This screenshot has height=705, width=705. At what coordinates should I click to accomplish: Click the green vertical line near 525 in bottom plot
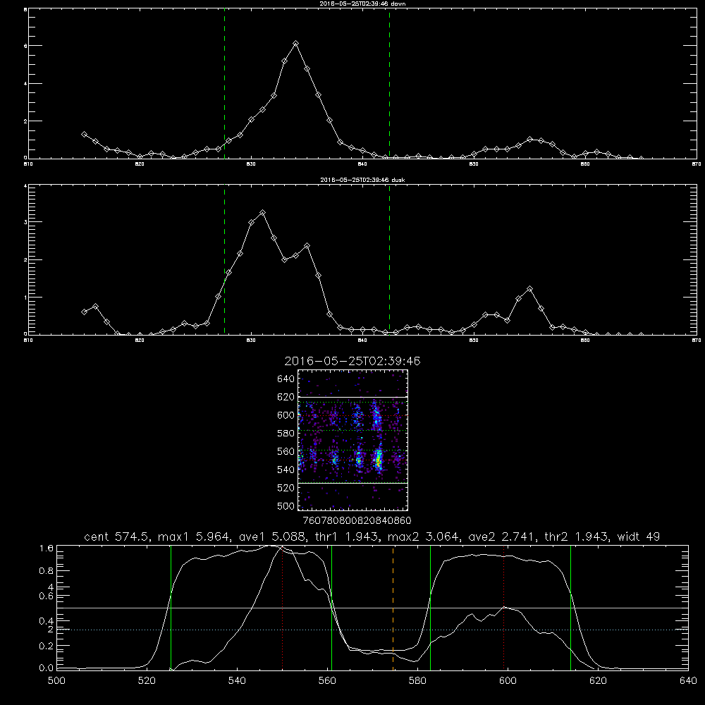[171, 608]
